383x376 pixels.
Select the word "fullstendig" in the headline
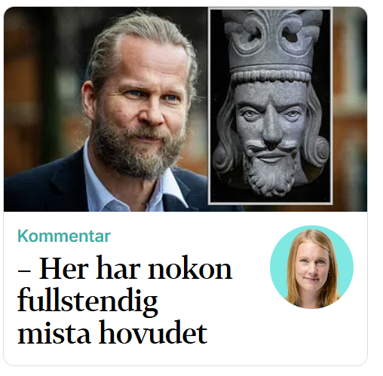point(87,301)
